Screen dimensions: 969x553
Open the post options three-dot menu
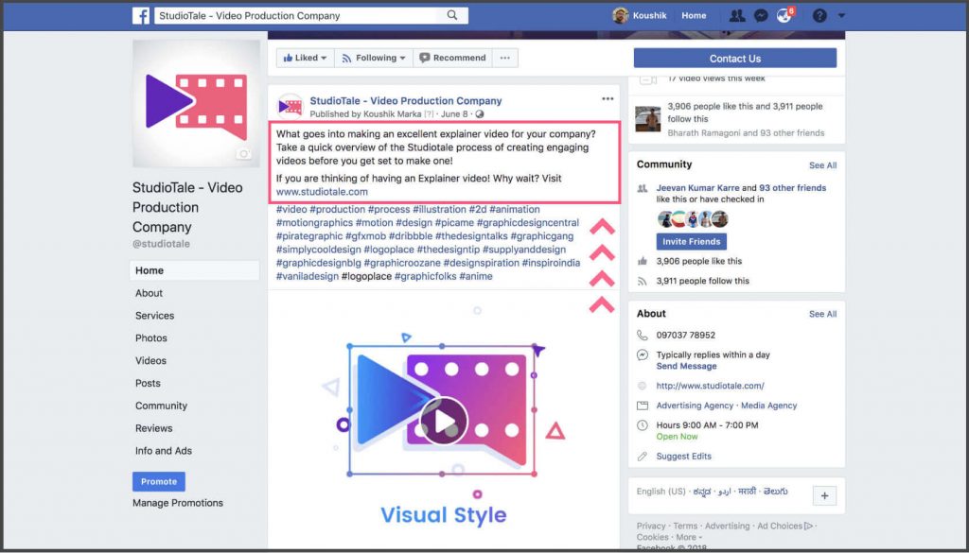608,98
